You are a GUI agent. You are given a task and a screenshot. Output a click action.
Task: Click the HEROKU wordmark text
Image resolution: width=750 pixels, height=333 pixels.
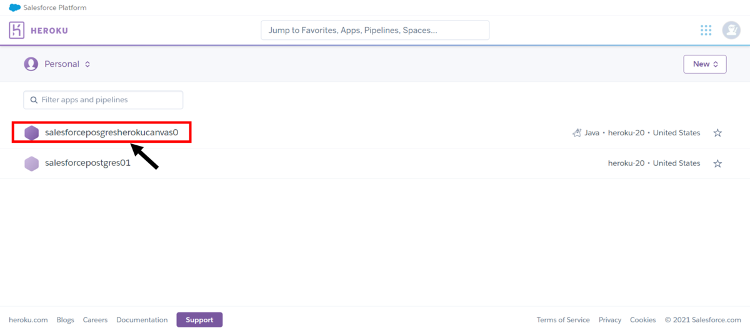pyautogui.click(x=49, y=31)
